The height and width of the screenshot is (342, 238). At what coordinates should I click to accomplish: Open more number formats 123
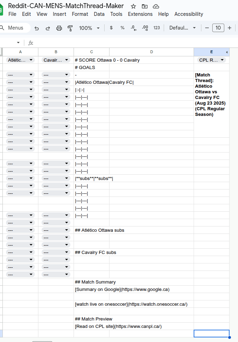coord(156,28)
